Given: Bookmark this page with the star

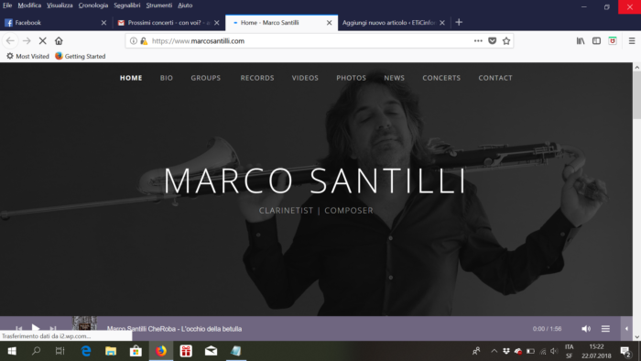Looking at the screenshot, I should click(x=506, y=41).
